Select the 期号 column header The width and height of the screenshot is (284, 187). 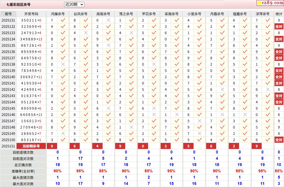click(x=8, y=14)
